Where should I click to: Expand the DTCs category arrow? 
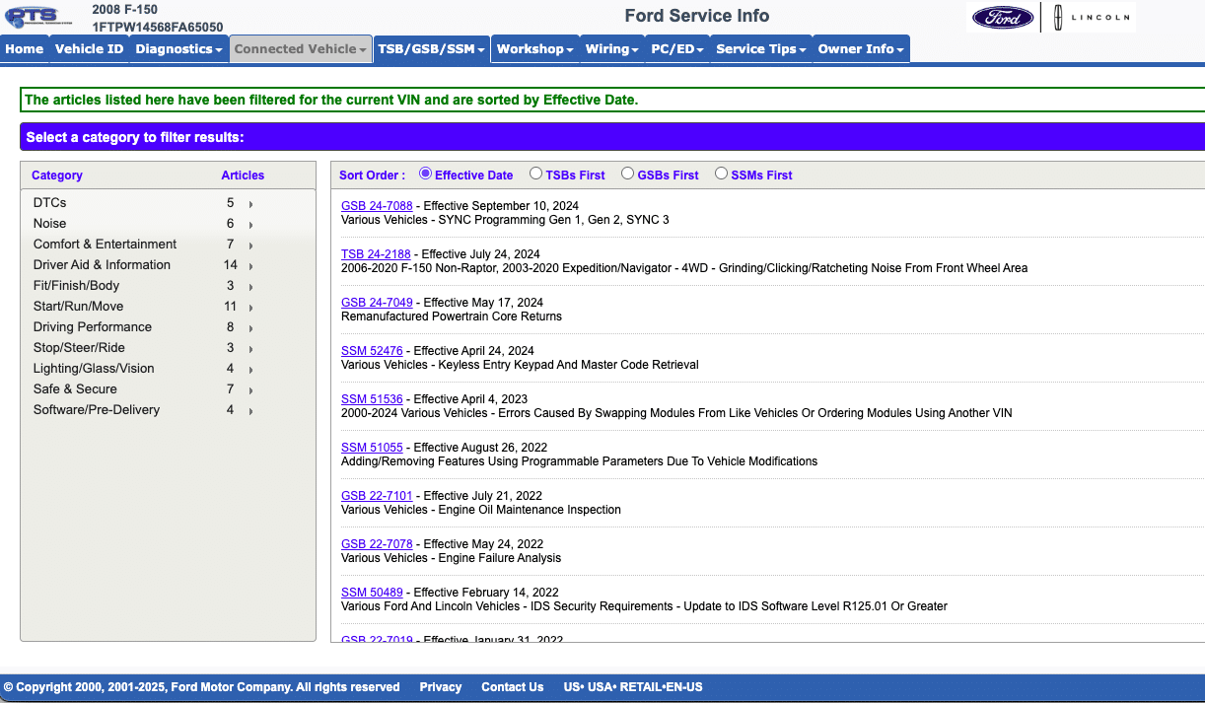[x=251, y=204]
